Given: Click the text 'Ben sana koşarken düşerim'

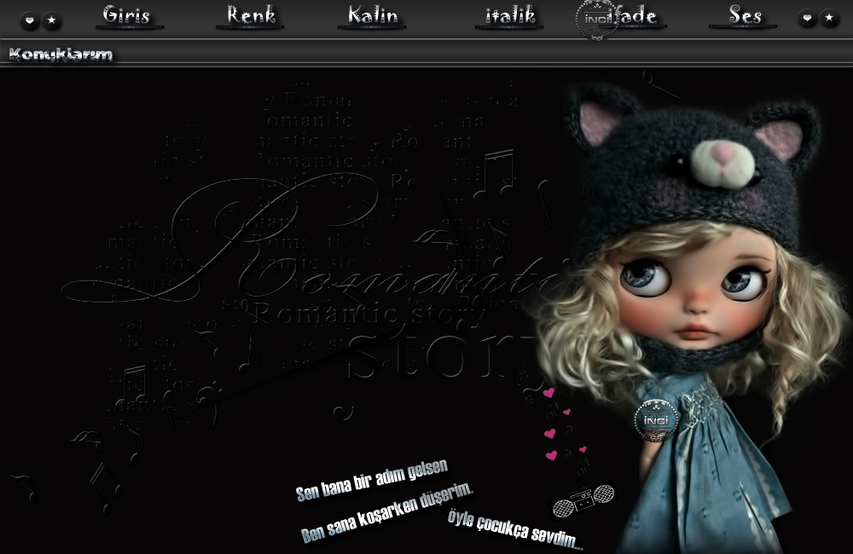Looking at the screenshot, I should coord(386,513).
